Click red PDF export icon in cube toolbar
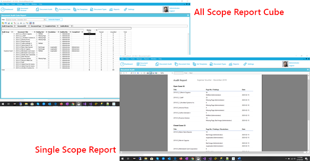 click(x=15, y=23)
